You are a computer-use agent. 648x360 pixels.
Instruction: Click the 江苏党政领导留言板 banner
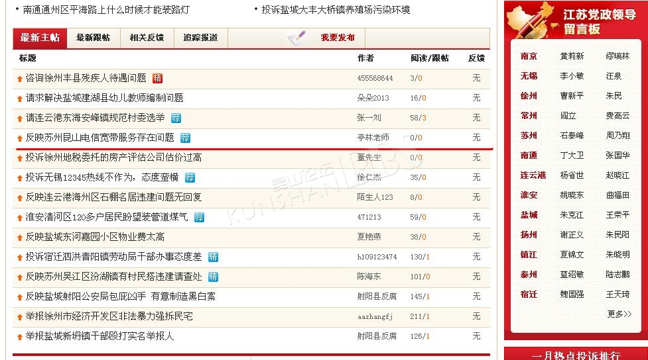(x=576, y=21)
